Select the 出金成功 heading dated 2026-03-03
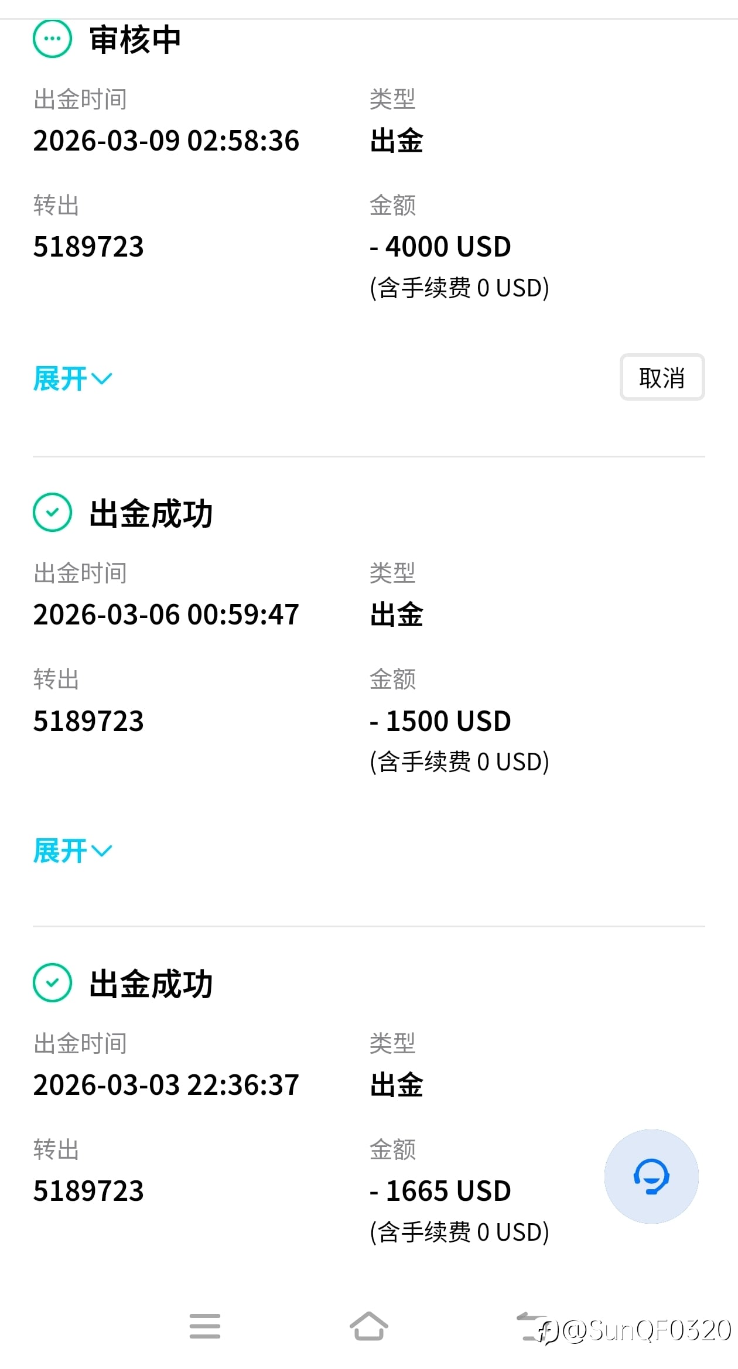Viewport: 738px width, 1369px height. [x=151, y=984]
